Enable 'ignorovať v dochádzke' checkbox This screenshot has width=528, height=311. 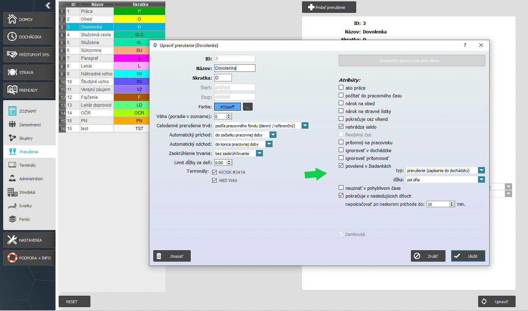point(341,150)
